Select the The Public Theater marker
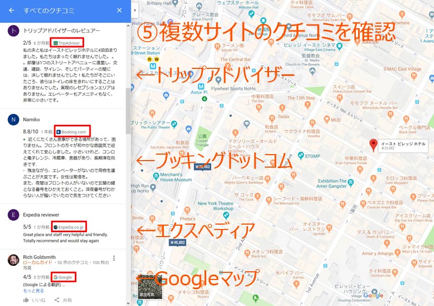Screen dimensions: 434x306 tap(174, 124)
